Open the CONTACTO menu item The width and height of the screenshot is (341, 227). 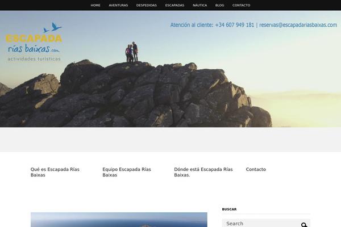coord(241,5)
